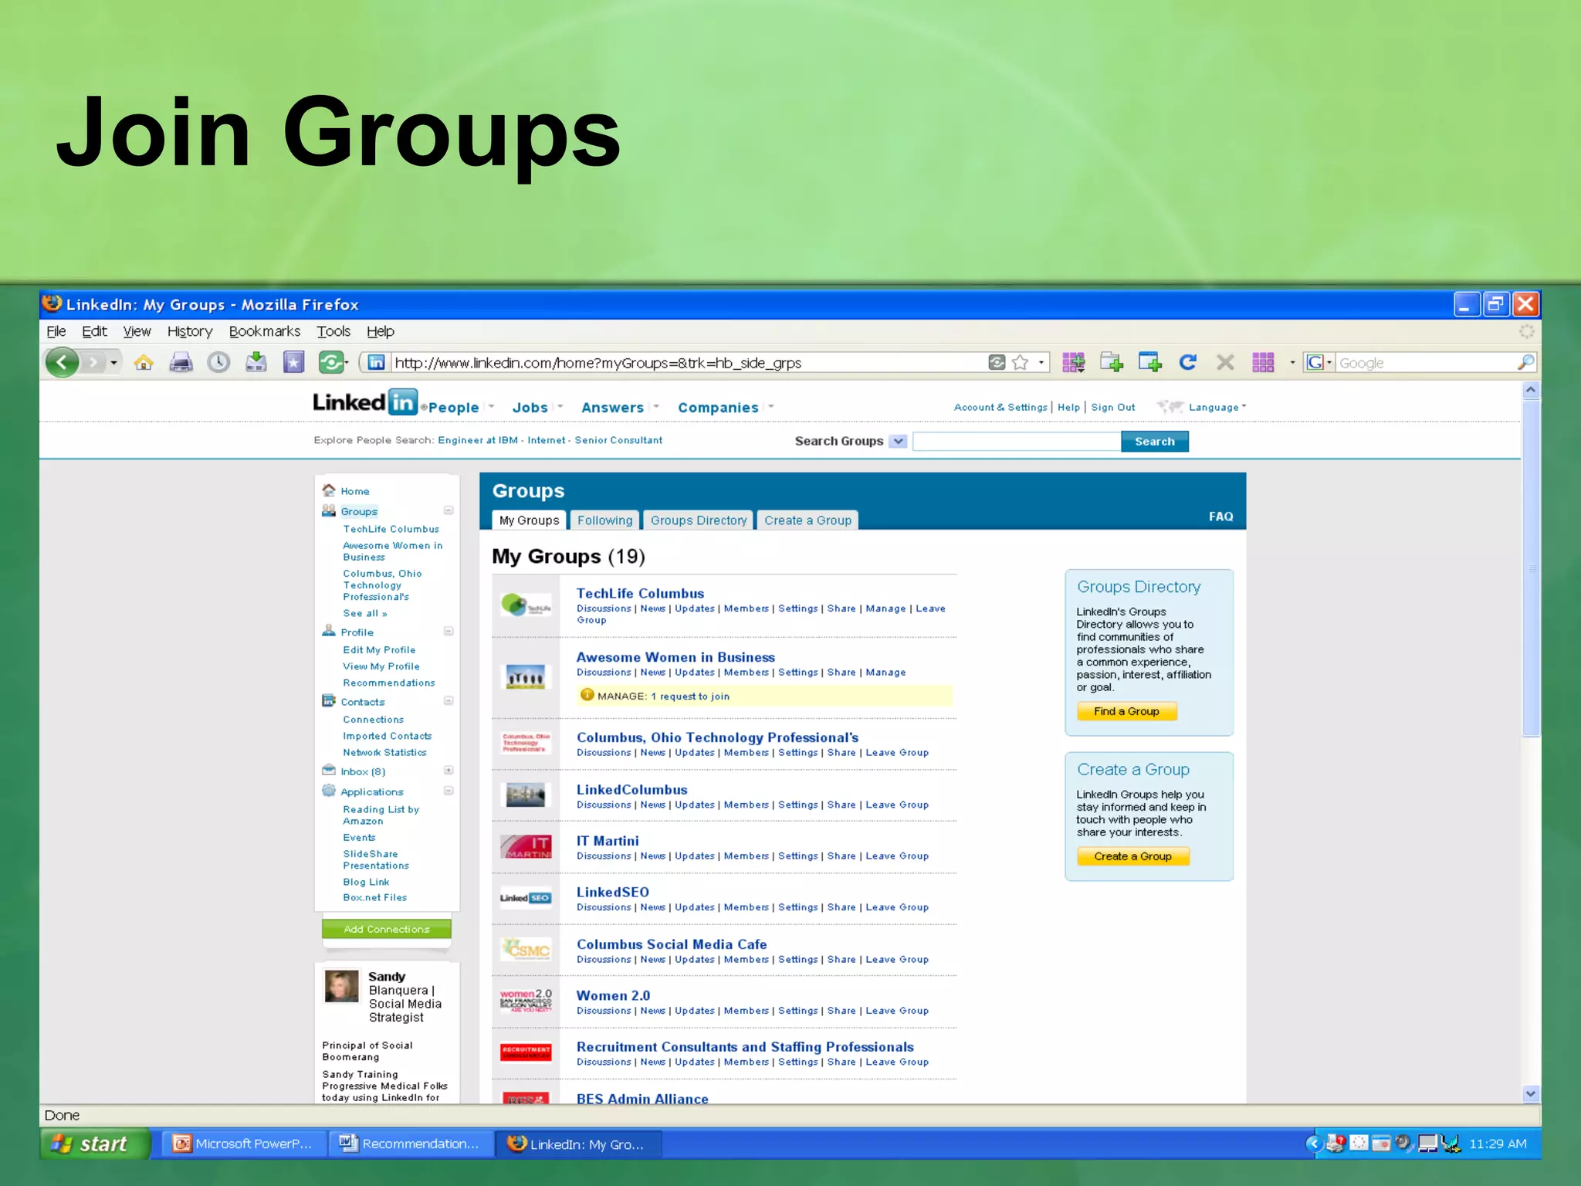Click the LinkedSEO group logo
The width and height of the screenshot is (1581, 1186).
526,898
